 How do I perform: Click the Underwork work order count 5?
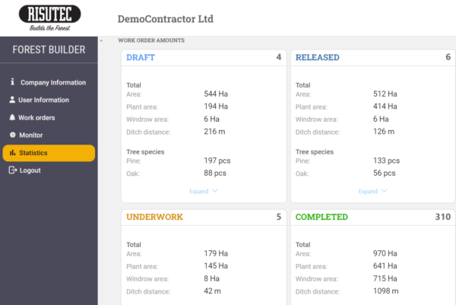coord(278,217)
